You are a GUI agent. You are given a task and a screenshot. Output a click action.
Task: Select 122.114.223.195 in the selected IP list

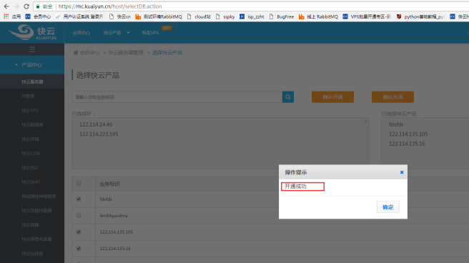tap(99, 134)
